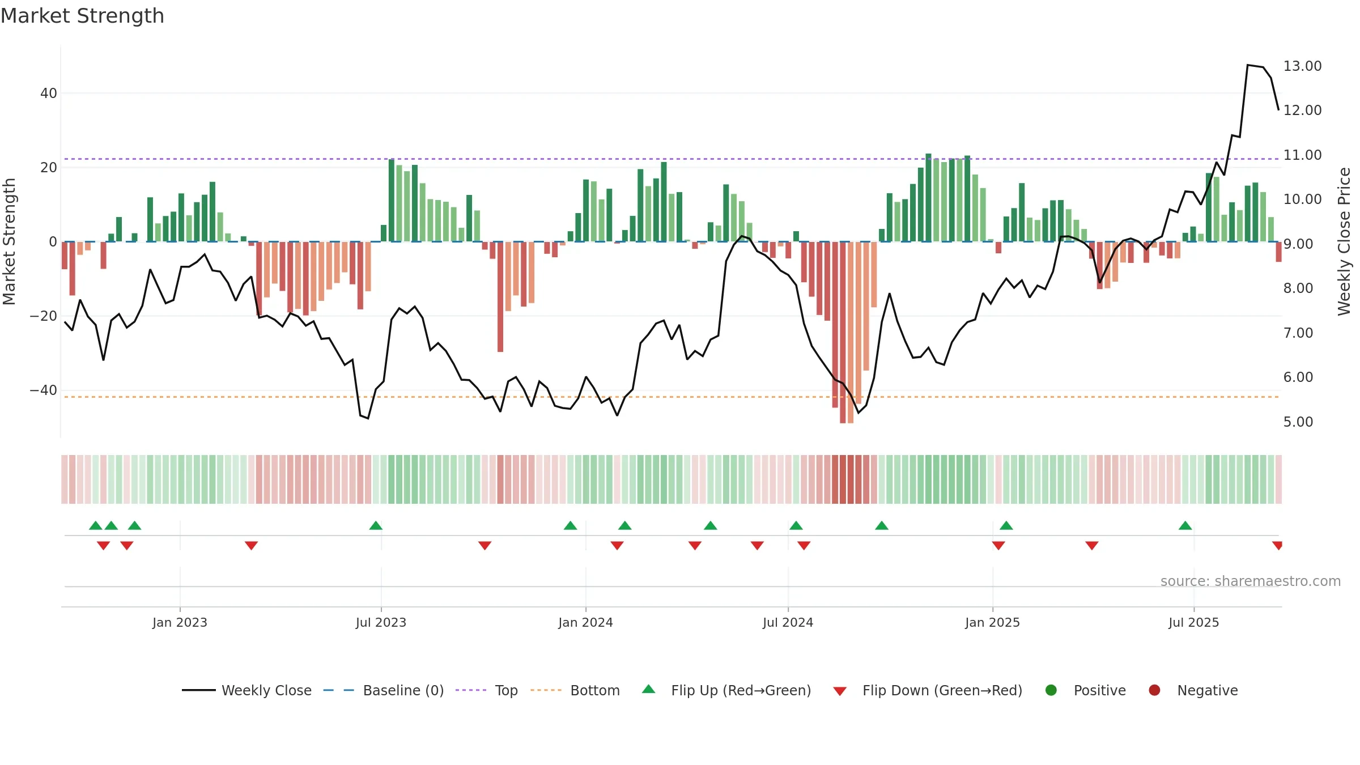Toggle the Top legend label
The height and width of the screenshot is (765, 1360).
click(x=506, y=691)
